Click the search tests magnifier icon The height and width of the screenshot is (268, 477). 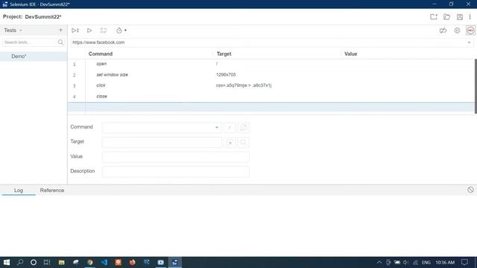pos(60,42)
